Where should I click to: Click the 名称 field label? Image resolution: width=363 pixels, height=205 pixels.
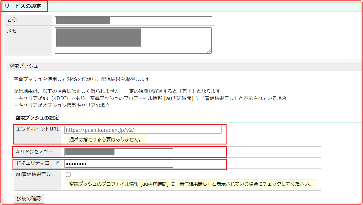tap(12, 20)
